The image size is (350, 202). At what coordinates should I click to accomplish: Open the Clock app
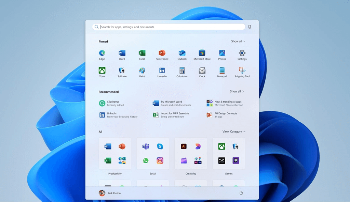[202, 71]
